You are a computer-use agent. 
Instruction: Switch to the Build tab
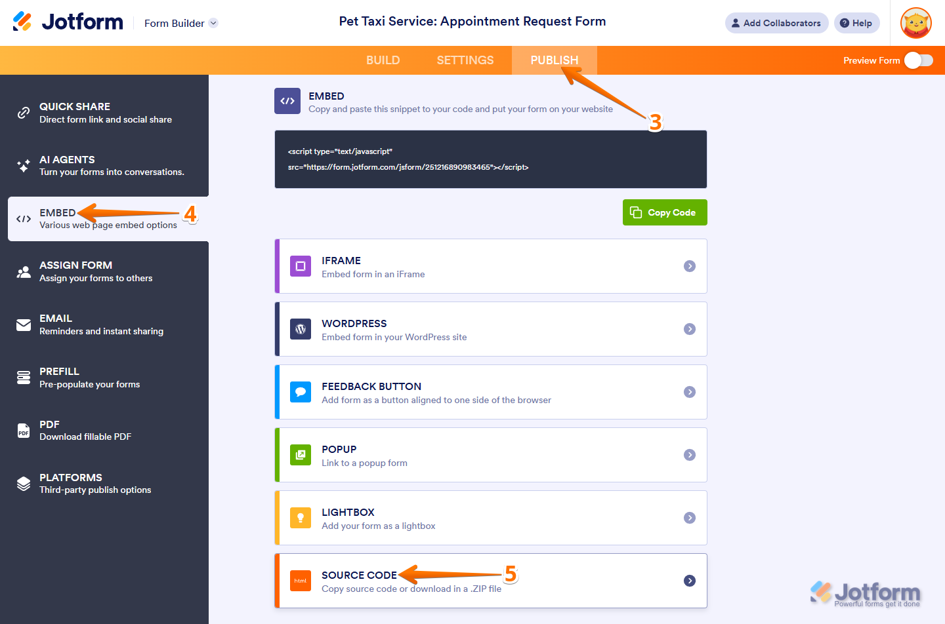pyautogui.click(x=383, y=60)
